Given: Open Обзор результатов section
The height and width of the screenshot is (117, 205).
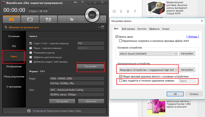Looking at the screenshot, I should click(x=14, y=77).
